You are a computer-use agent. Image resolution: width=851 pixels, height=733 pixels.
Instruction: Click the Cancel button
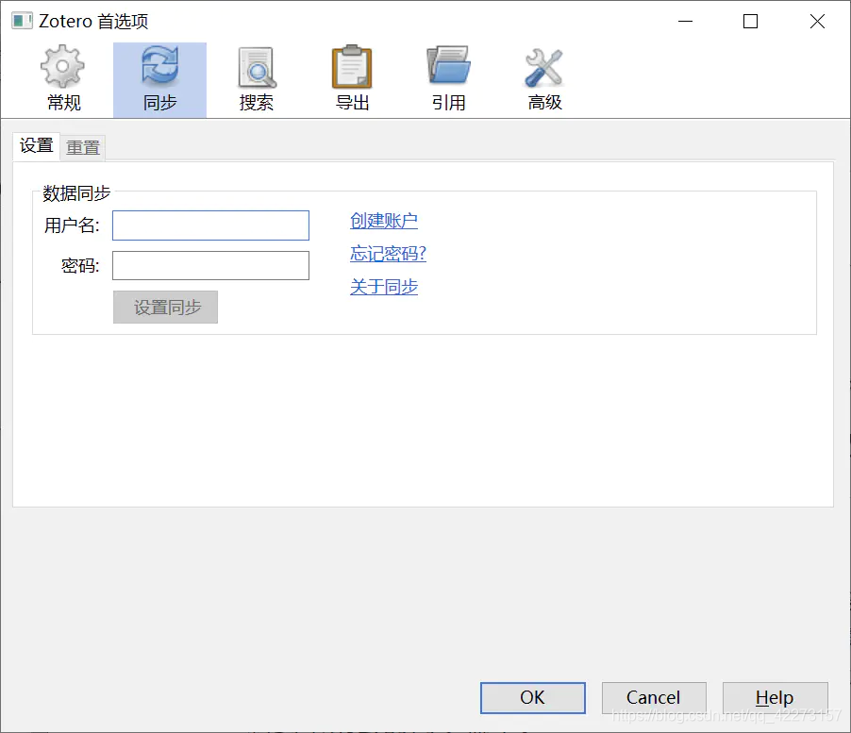click(654, 698)
